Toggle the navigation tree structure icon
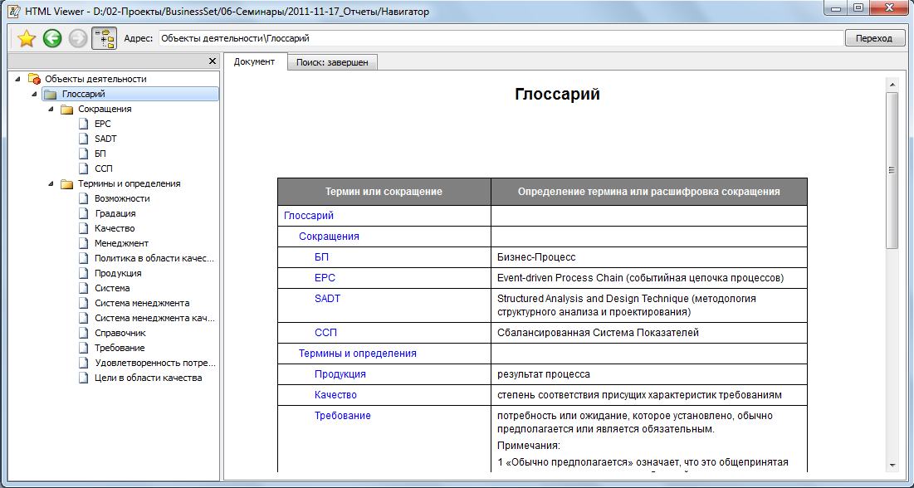Image resolution: width=914 pixels, height=488 pixels. (x=104, y=38)
